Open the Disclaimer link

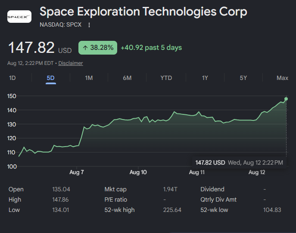[x=71, y=63]
